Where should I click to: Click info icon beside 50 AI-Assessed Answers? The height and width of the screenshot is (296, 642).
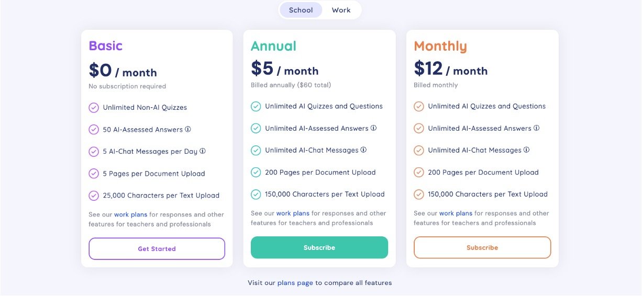tap(188, 129)
